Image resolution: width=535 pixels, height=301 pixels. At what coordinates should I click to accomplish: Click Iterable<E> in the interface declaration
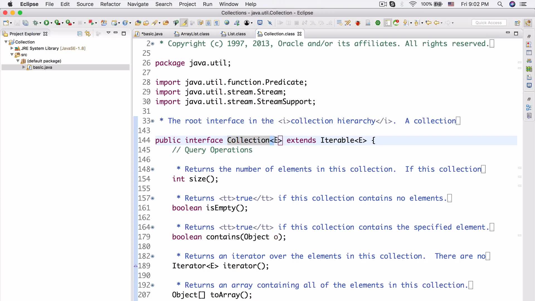[343, 140]
